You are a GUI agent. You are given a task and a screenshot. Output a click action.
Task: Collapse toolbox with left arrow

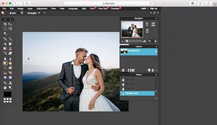coord(5,20)
